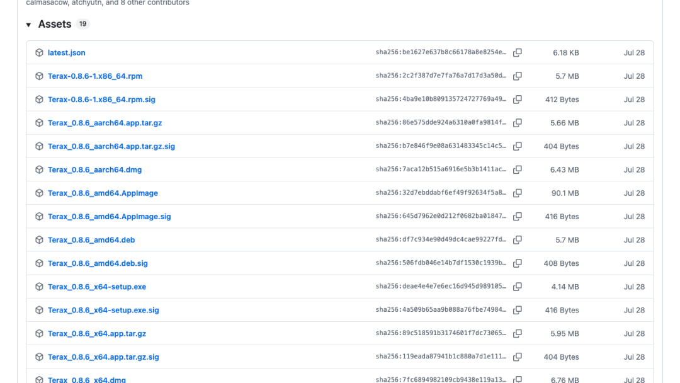Select hash text sha256:deae4e4e7e6ec16d945d989105
The height and width of the screenshot is (383, 680).
(441, 286)
